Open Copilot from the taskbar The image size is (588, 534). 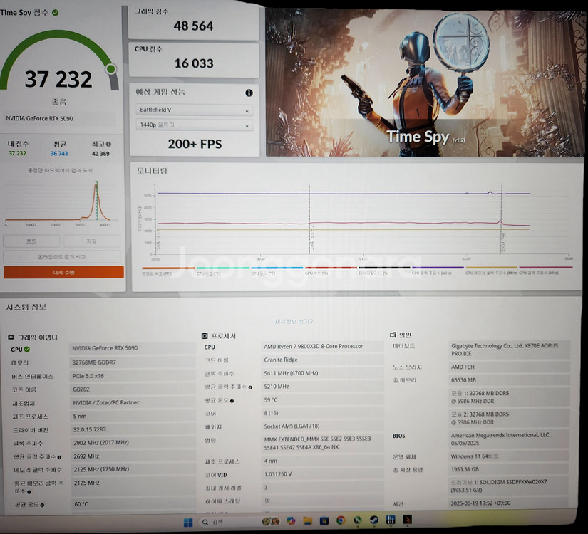[x=291, y=521]
